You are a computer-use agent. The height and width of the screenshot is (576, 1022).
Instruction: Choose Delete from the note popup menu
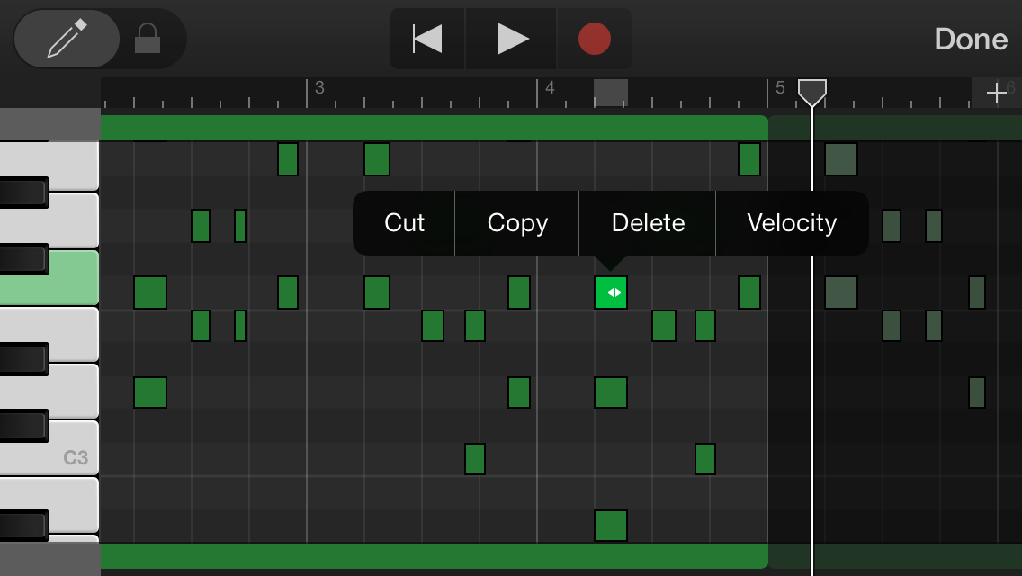pyautogui.click(x=648, y=223)
